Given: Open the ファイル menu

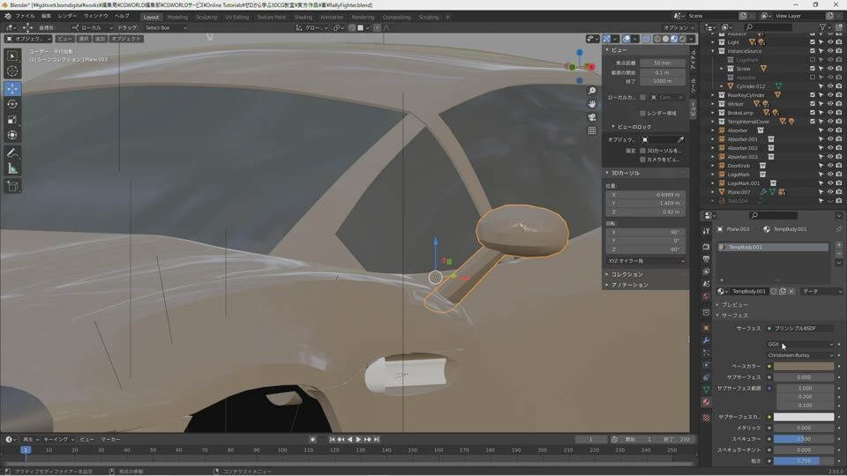Looking at the screenshot, I should pos(25,17).
